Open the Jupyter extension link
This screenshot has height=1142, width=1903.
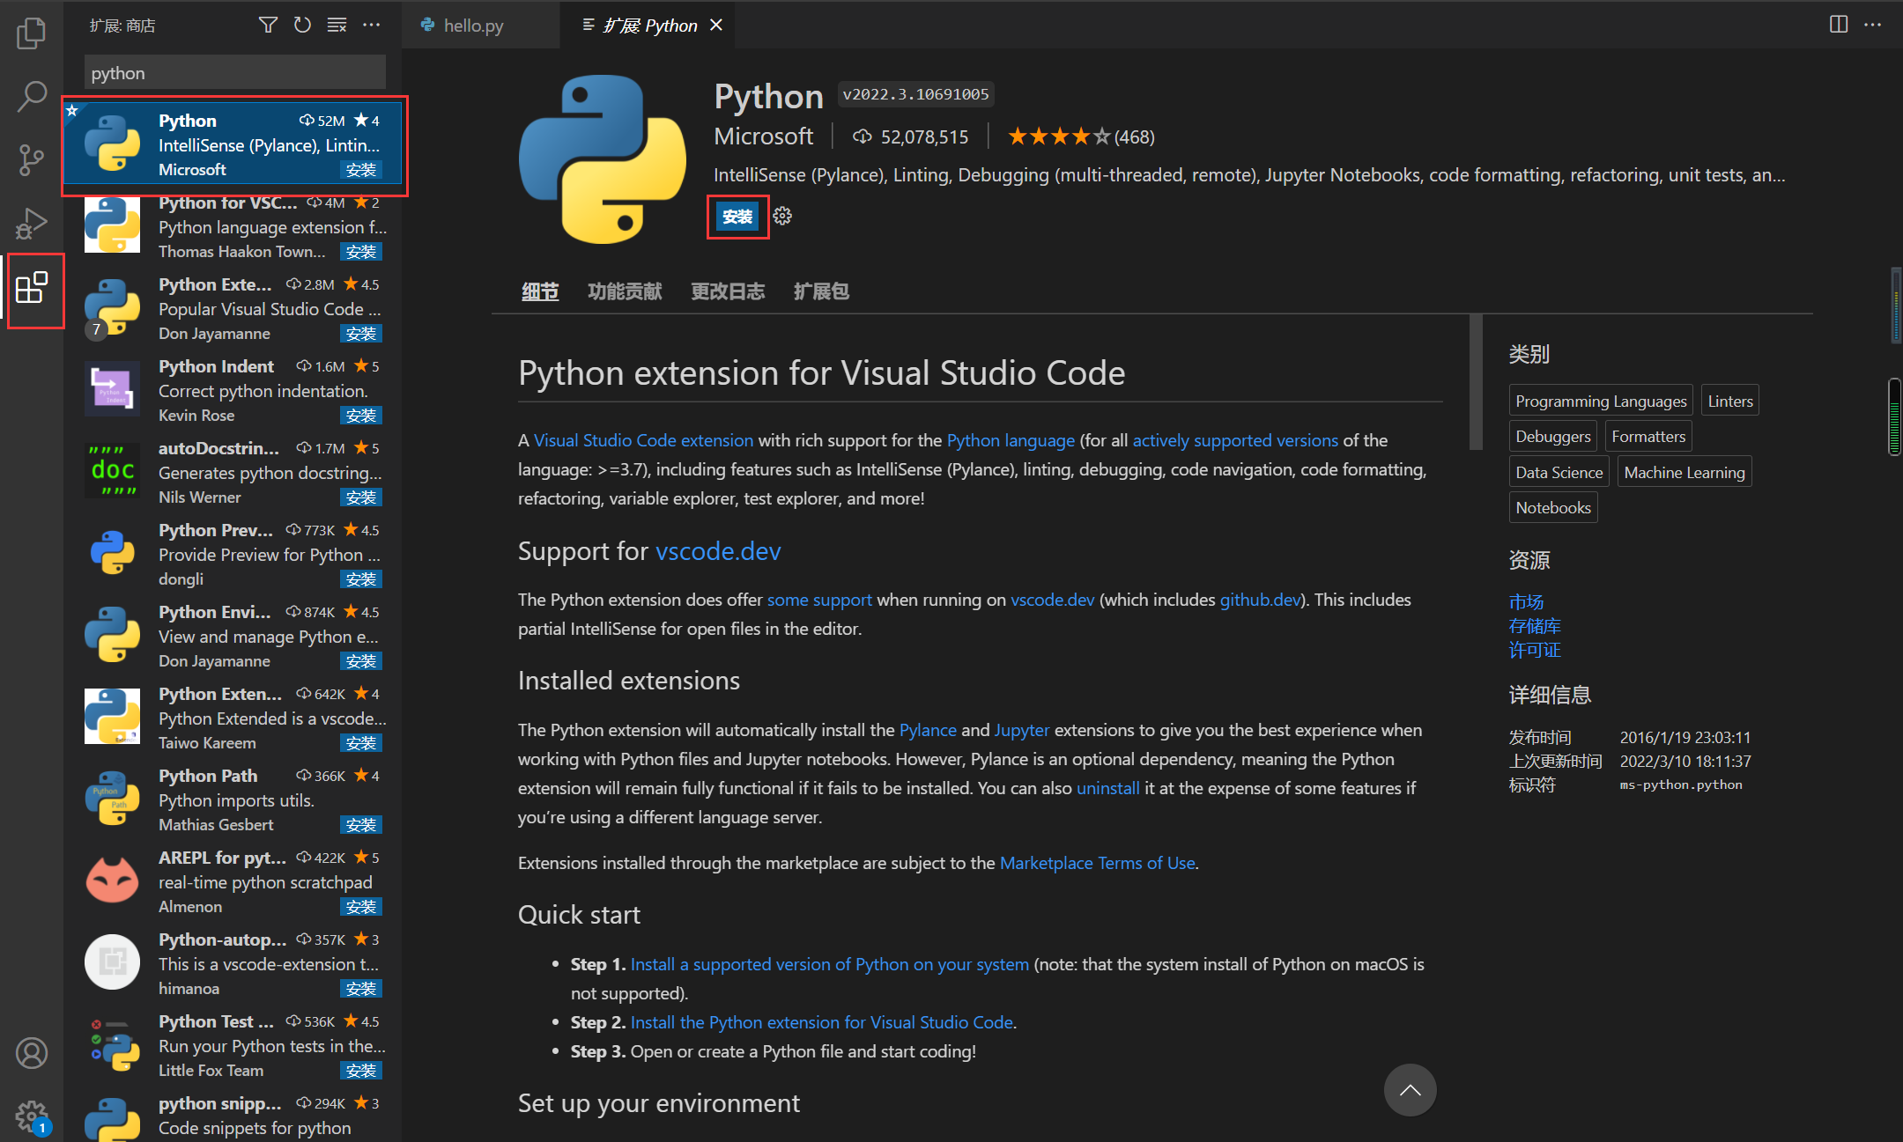pos(1021,730)
